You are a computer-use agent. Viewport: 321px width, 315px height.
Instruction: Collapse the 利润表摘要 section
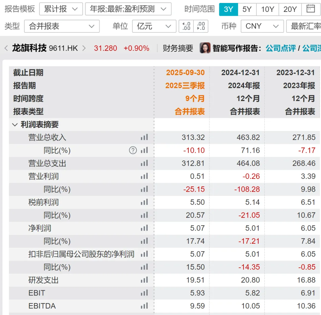tap(15, 125)
